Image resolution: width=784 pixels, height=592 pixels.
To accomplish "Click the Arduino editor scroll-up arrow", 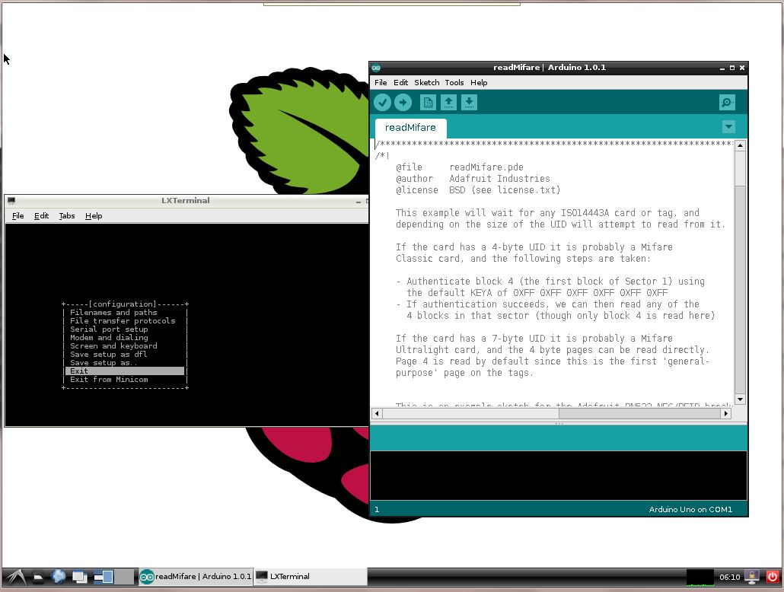I will [740, 145].
